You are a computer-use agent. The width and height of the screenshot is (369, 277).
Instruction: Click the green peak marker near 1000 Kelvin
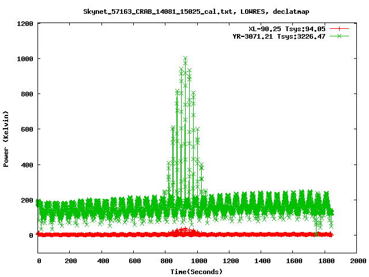186,58
